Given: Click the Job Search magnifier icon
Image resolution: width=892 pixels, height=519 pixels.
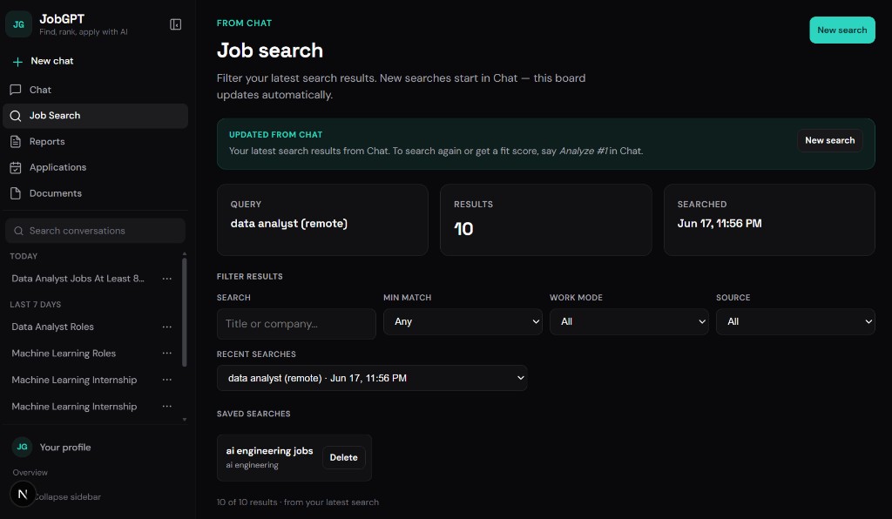Looking at the screenshot, I should point(16,116).
